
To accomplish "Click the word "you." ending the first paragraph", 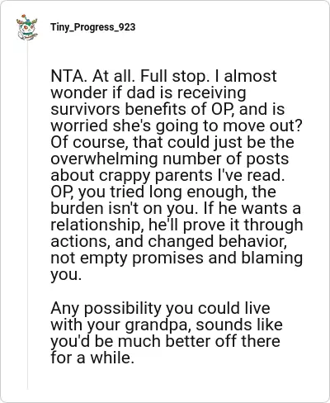I will (66, 275).
